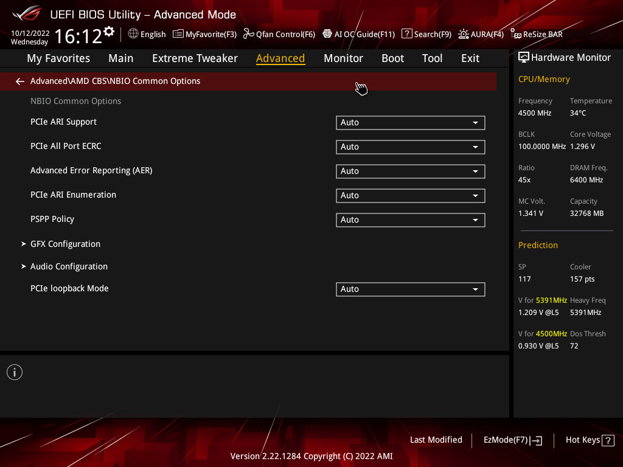Open Hot Keys help

(590, 440)
